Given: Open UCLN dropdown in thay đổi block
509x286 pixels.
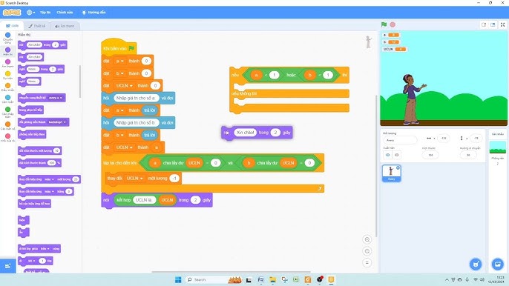Looking at the screenshot, I should (134, 179).
